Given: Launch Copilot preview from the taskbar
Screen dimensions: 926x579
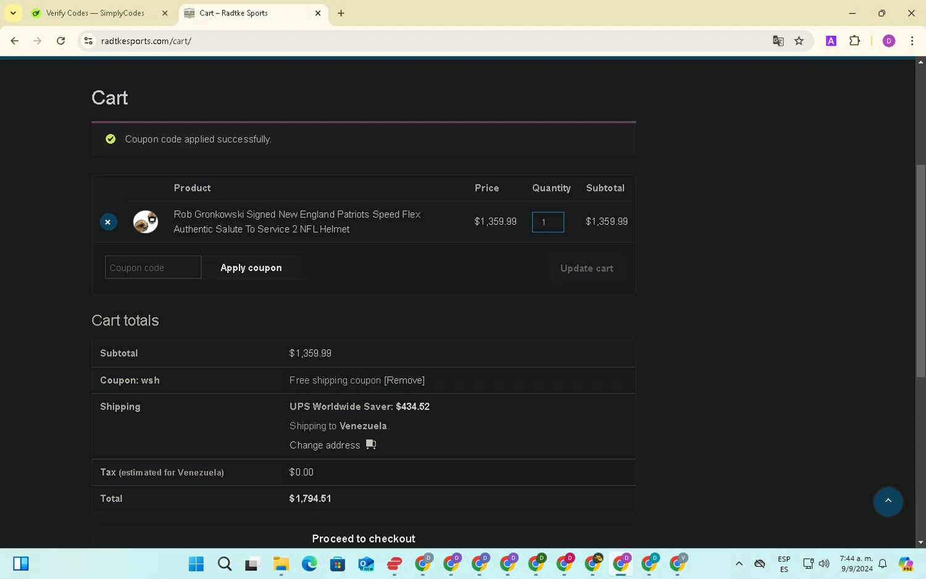Looking at the screenshot, I should (x=906, y=564).
